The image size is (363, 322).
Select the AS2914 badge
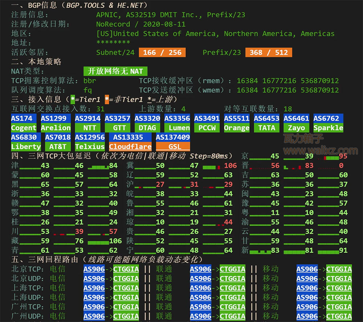pos(87,118)
